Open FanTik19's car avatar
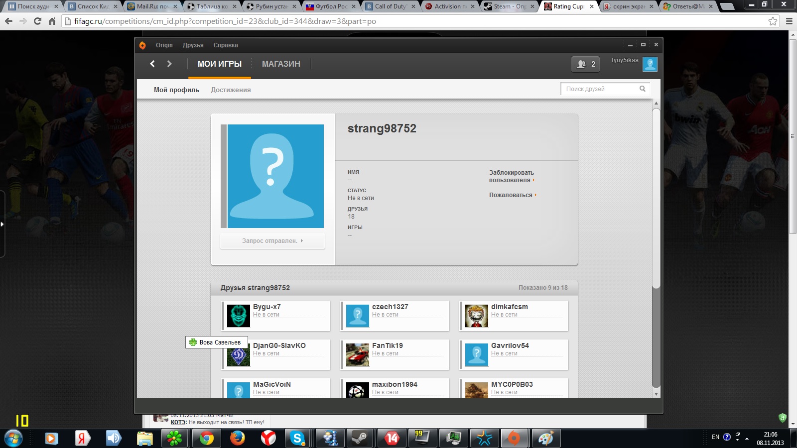Screen dimensions: 797x448 tap(358, 355)
